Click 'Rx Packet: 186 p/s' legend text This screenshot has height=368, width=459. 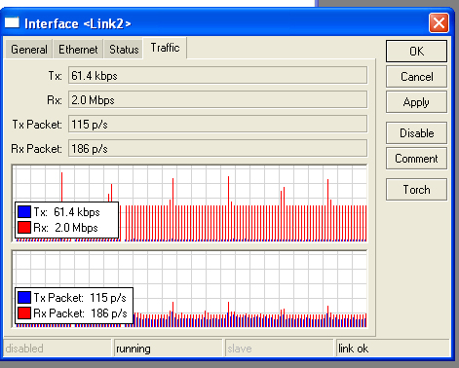[80, 313]
